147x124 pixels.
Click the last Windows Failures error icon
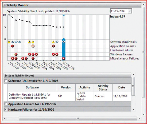(57, 54)
